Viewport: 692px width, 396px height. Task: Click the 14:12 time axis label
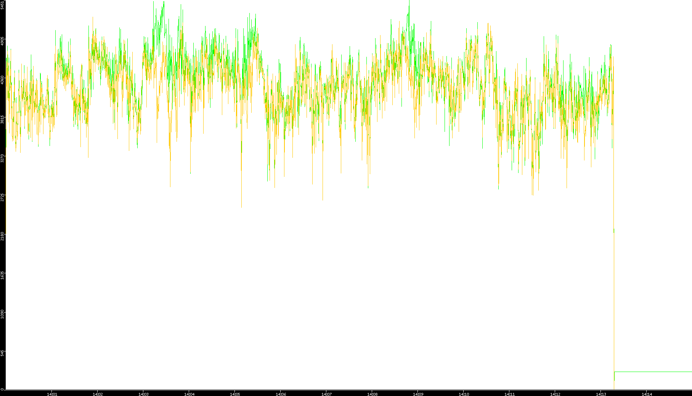click(x=555, y=394)
